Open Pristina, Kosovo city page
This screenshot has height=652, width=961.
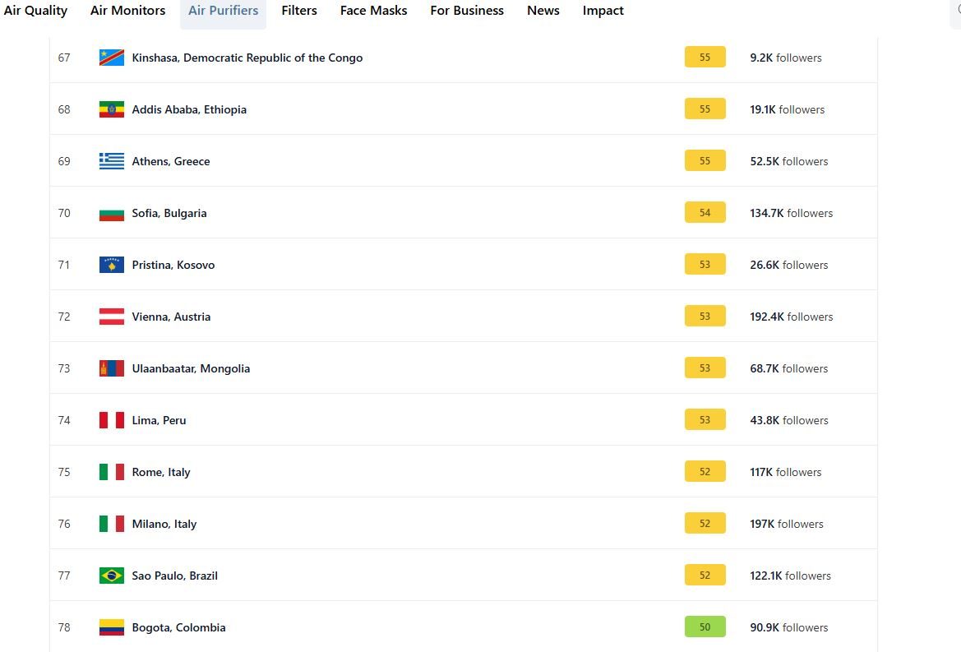(x=173, y=265)
